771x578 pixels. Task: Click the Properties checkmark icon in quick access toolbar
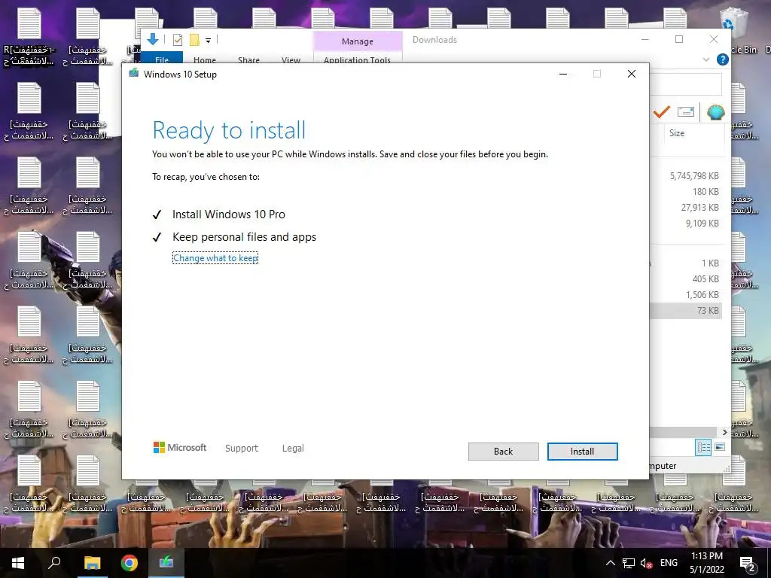178,40
